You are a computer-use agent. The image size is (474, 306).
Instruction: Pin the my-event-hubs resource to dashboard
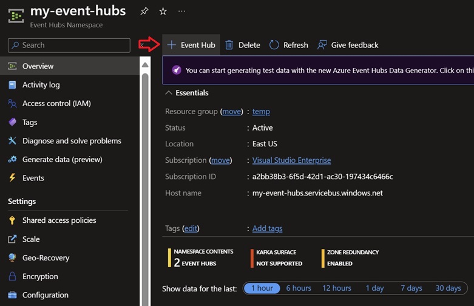point(144,12)
